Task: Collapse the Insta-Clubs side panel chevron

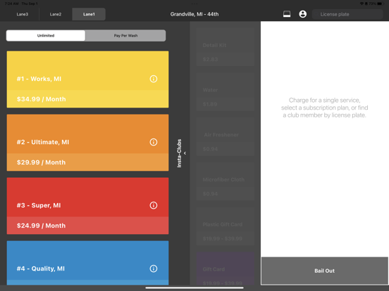Action: (x=185, y=153)
